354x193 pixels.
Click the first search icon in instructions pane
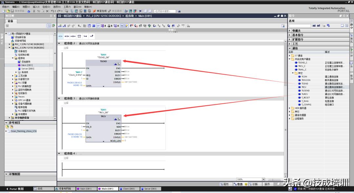click(314, 26)
